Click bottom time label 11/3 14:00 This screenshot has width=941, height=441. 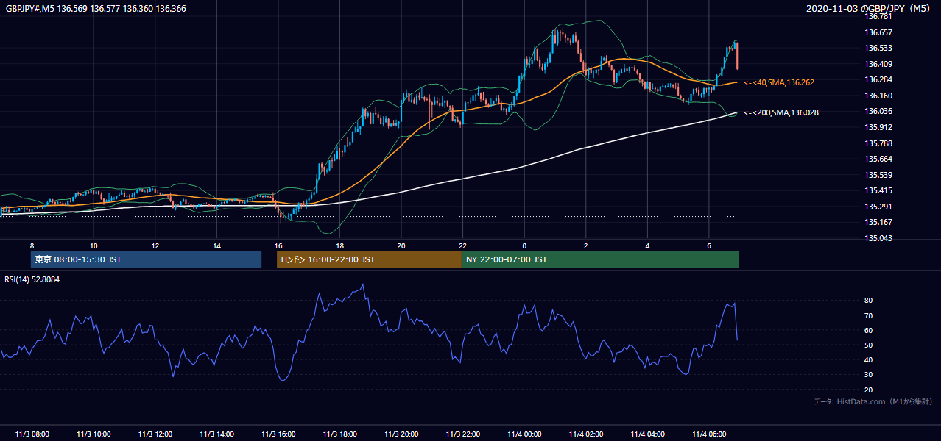216,434
